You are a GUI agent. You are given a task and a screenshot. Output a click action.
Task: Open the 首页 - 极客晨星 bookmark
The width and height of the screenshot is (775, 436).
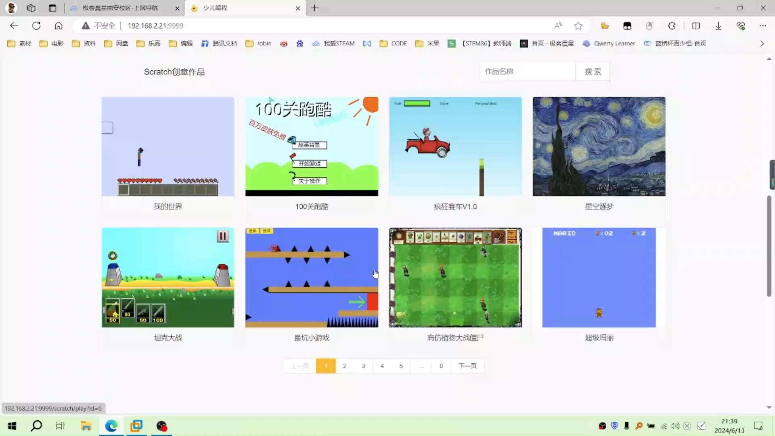point(547,44)
